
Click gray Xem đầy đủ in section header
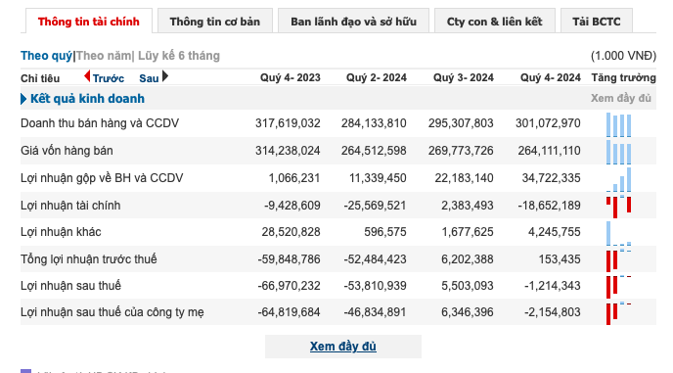coord(620,99)
